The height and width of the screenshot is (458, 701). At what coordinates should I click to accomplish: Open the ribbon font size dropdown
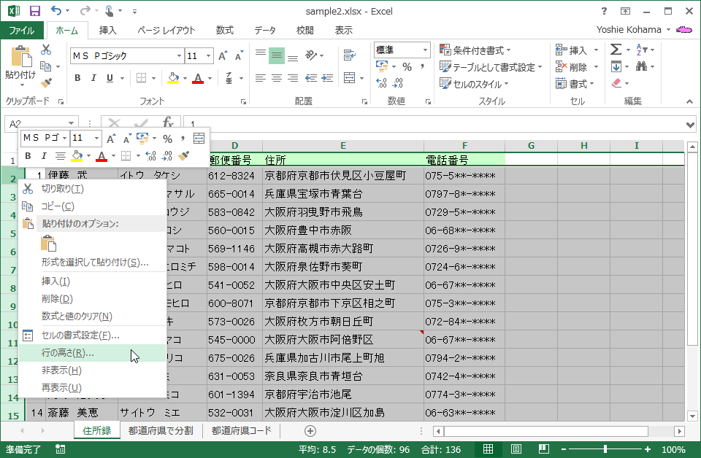click(208, 56)
